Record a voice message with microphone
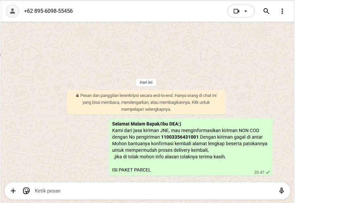 (282, 191)
